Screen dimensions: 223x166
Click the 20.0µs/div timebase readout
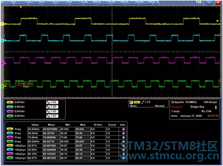click(x=177, y=102)
